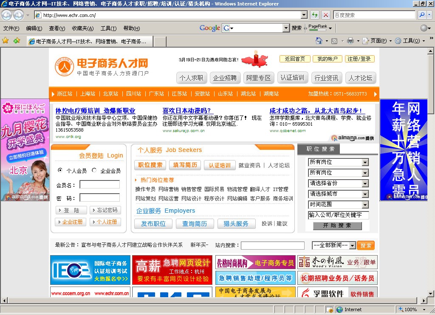The height and width of the screenshot is (315, 435).
Task: Click the 返回首页 button
Action: [295, 59]
